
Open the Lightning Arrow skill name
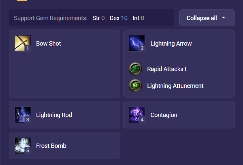pos(171,44)
